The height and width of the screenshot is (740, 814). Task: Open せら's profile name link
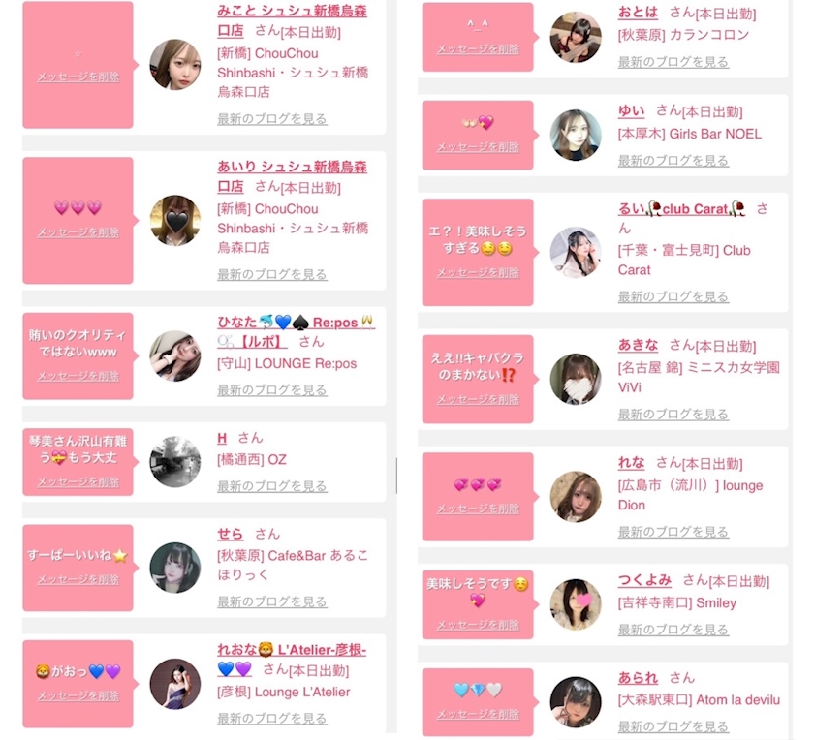[x=230, y=534]
